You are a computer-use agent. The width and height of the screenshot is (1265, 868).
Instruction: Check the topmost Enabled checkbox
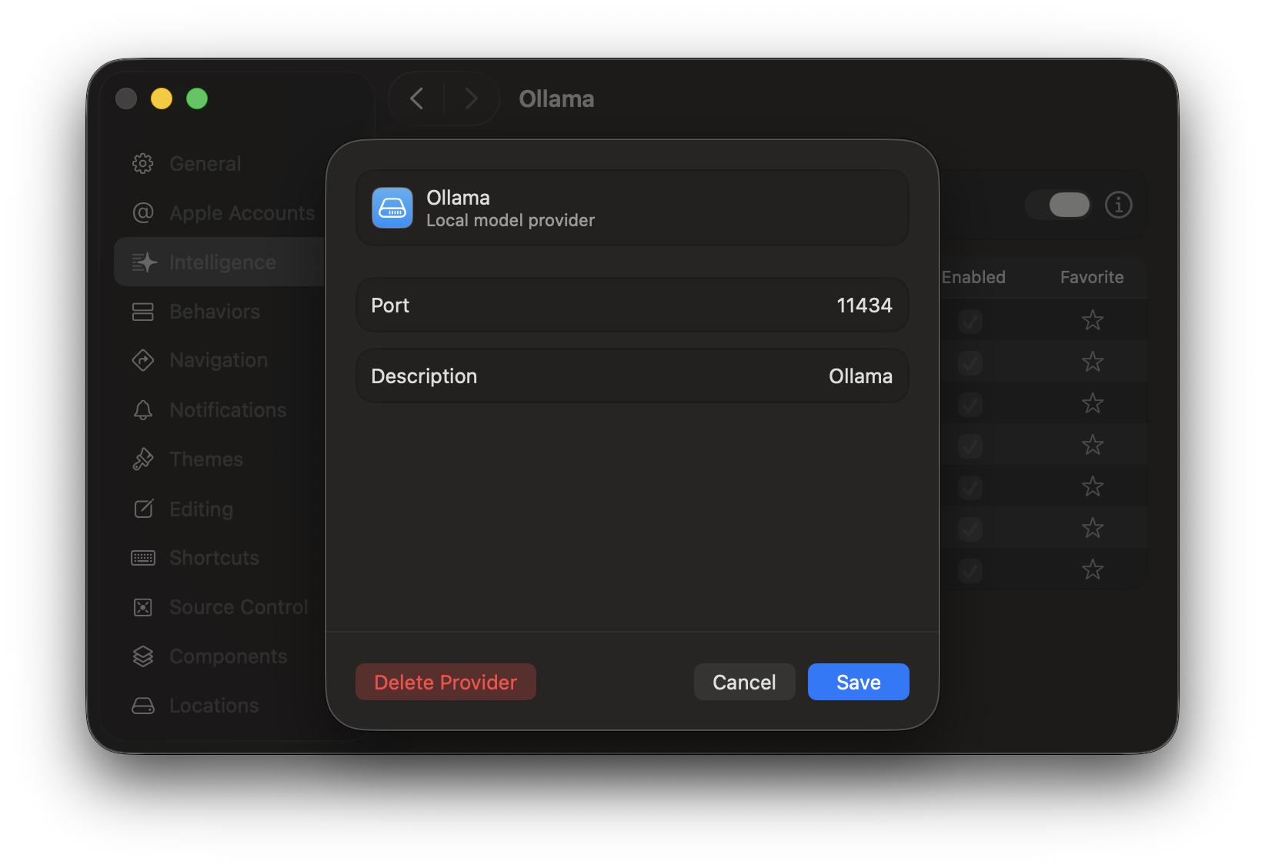click(x=970, y=321)
